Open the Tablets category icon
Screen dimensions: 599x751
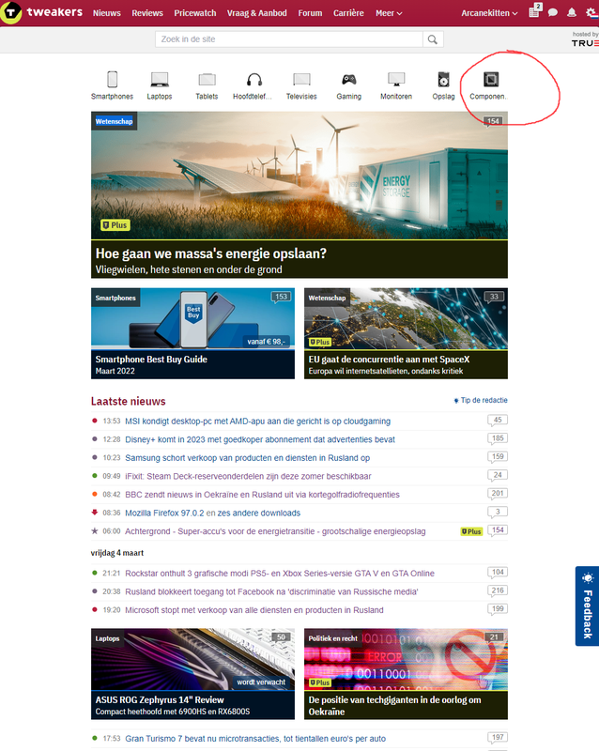coord(207,80)
